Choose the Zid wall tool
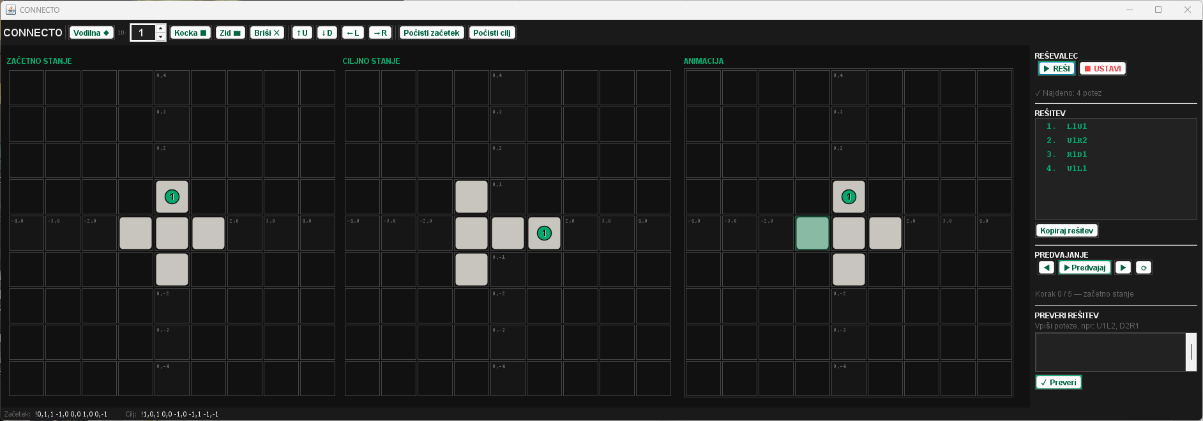1203x421 pixels. click(x=230, y=33)
